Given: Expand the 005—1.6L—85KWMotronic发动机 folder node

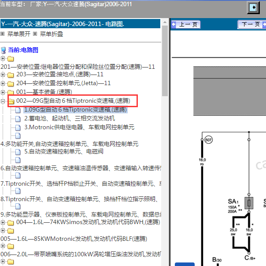Looking at the screenshot, I should 3,230.
